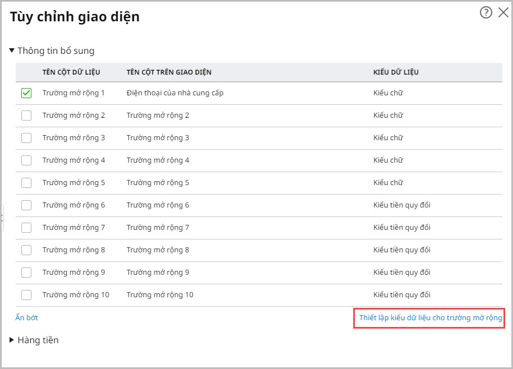Screen dimensions: 513x369
Task: Open the help question mark icon
Action: click(486, 13)
